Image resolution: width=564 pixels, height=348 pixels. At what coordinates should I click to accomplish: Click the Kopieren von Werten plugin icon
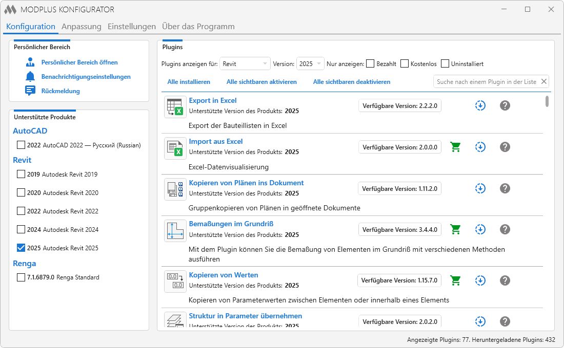tap(175, 281)
